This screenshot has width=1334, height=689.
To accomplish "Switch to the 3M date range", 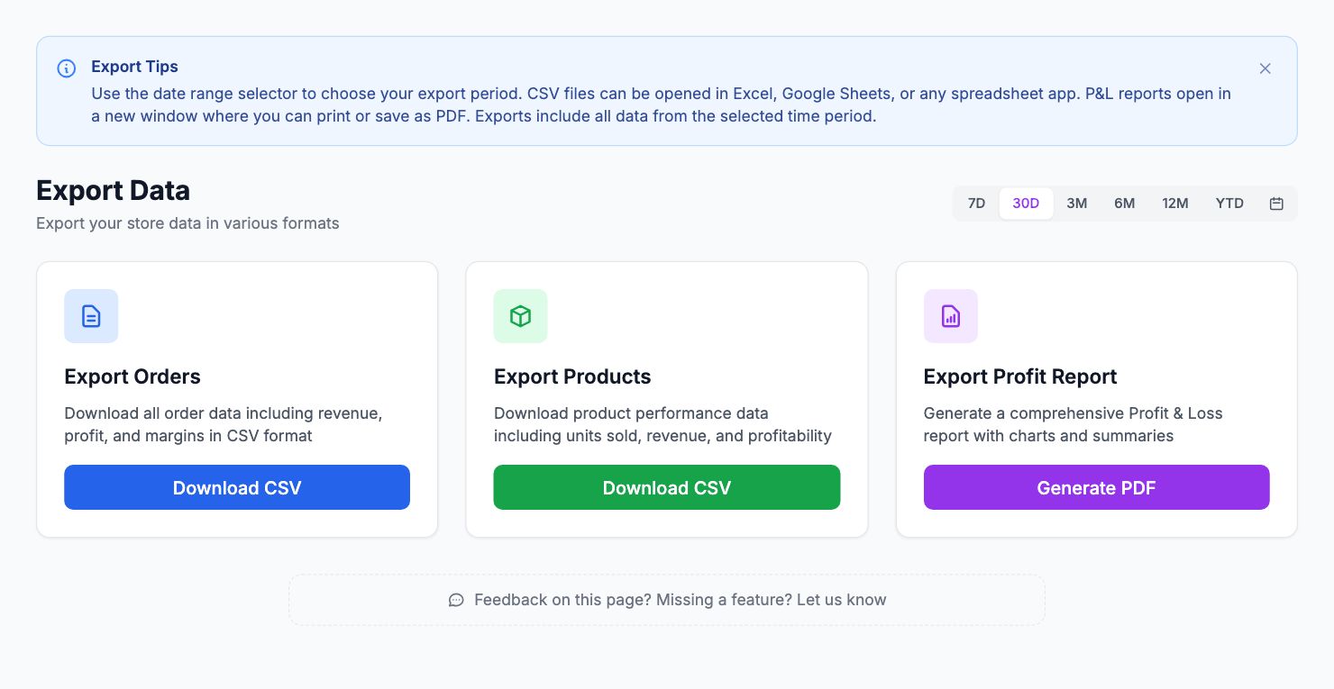I will click(x=1077, y=204).
